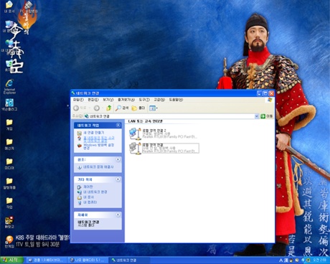The width and height of the screenshot is (330, 264).
Task: Click the language bar A indicator in tray
Action: (280, 260)
